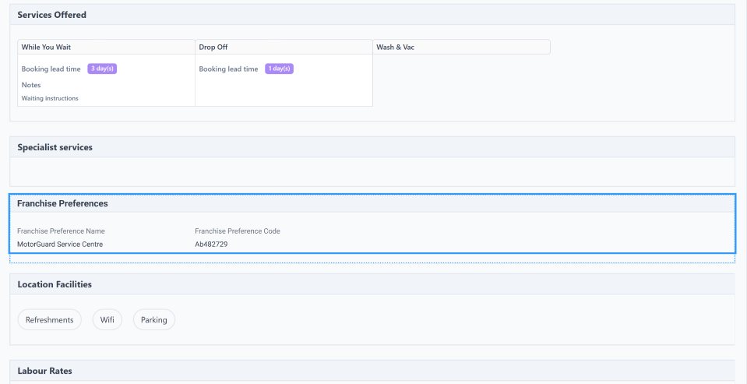Expand the Specialist services section header
Viewport: 747px width, 384px height.
click(x=55, y=147)
